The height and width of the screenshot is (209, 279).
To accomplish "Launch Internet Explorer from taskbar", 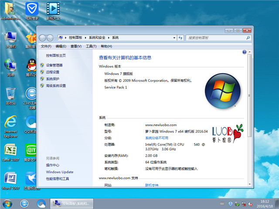I will (x=24, y=204).
